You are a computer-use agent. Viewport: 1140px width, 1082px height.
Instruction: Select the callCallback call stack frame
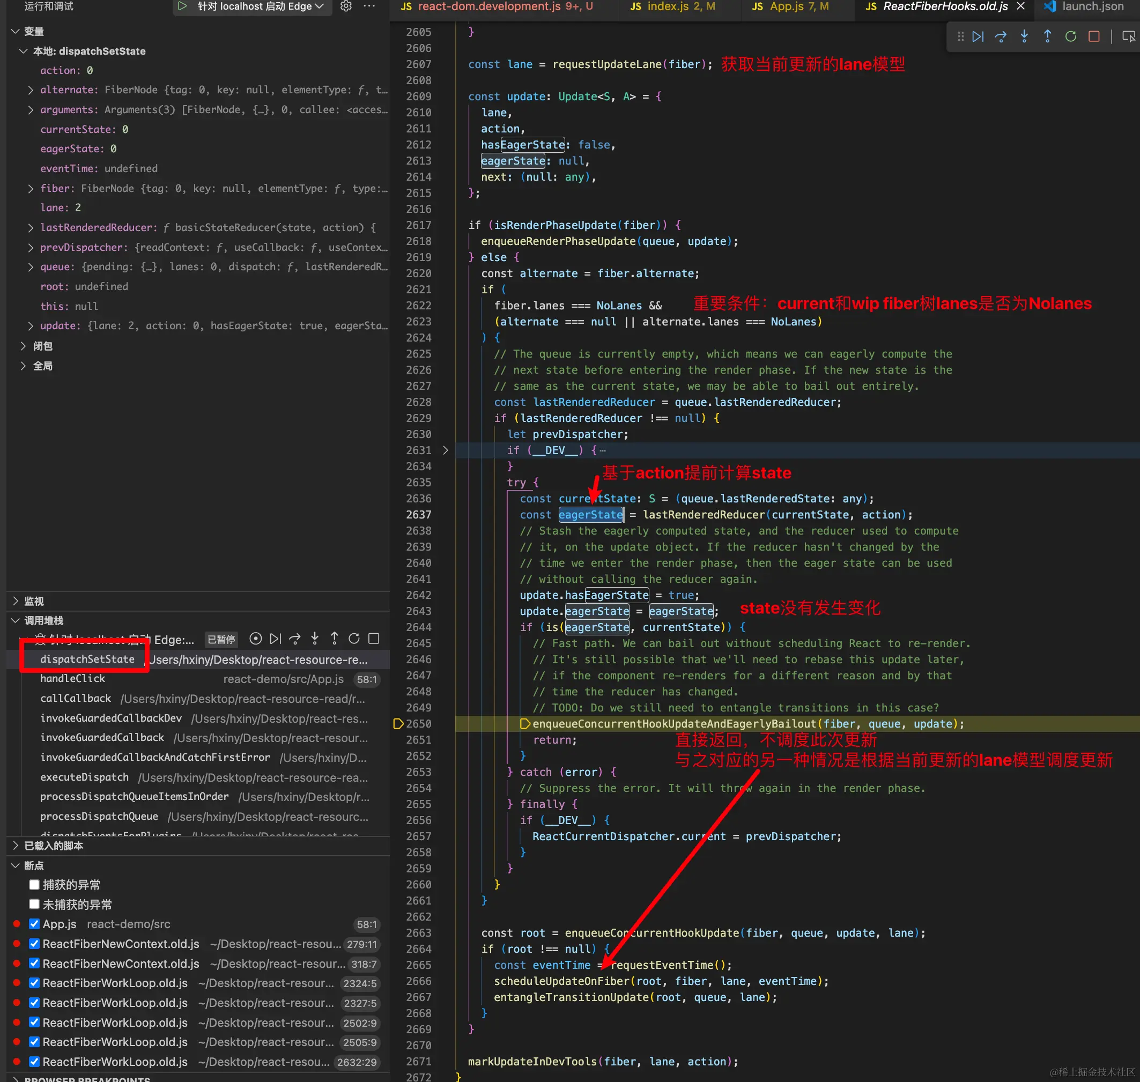pyautogui.click(x=198, y=699)
